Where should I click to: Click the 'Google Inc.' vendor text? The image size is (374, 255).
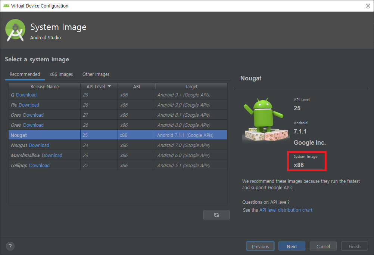(309, 143)
